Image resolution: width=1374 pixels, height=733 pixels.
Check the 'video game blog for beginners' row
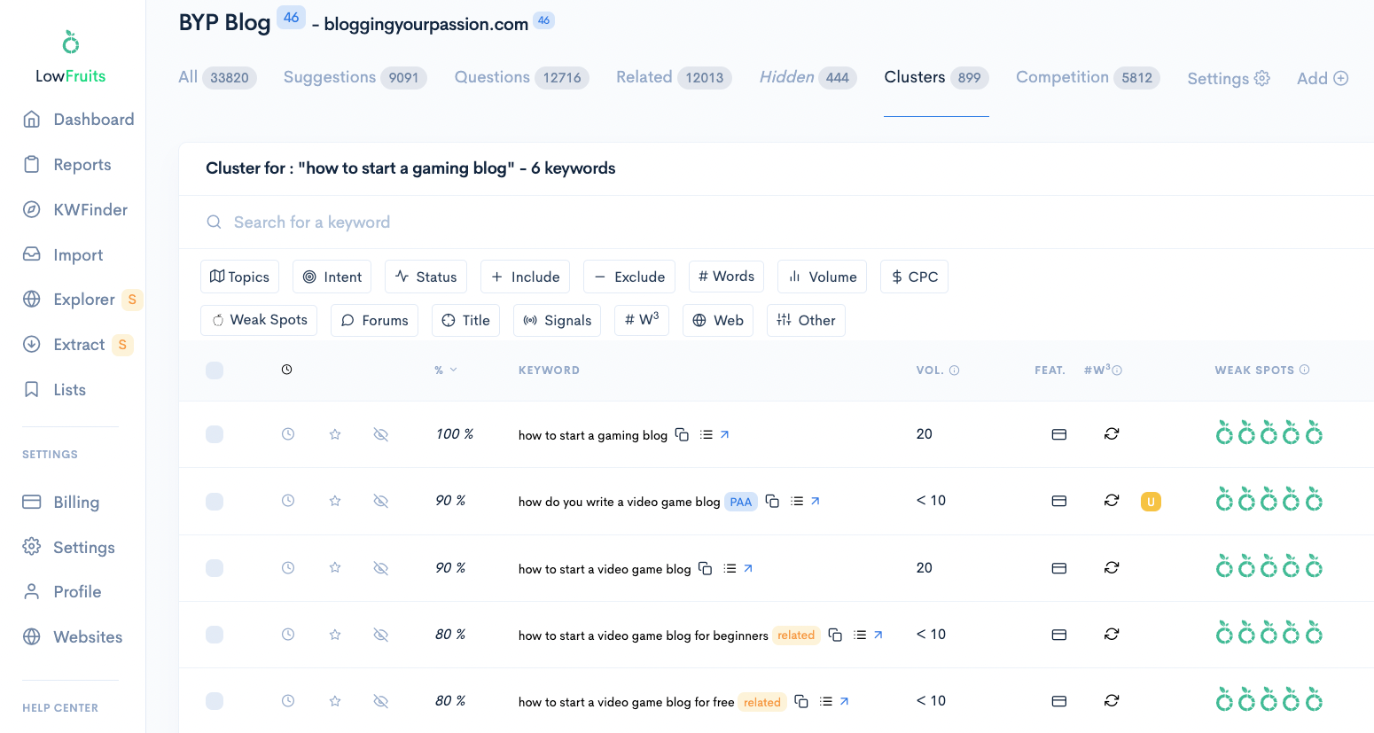click(x=215, y=635)
